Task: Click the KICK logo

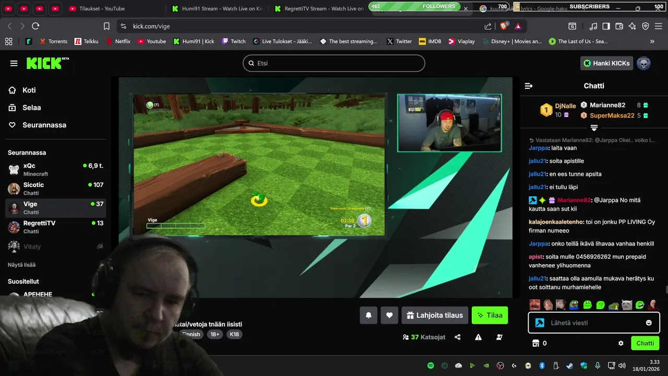Action: click(47, 63)
